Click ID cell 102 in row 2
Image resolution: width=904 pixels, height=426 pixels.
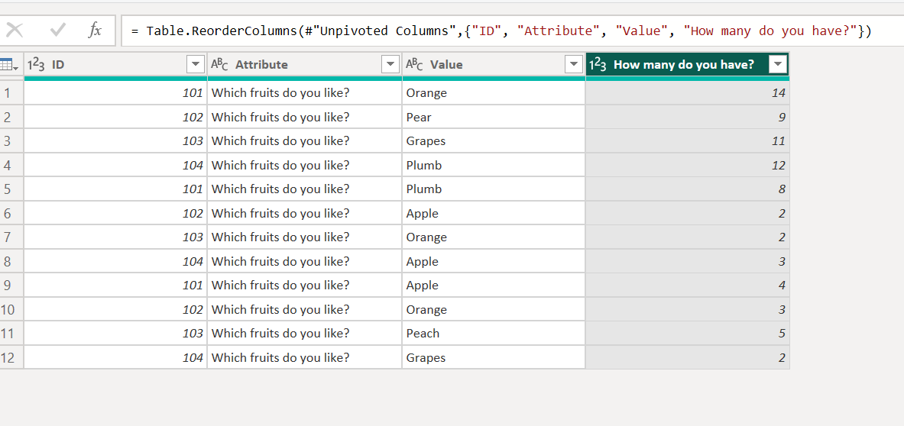[115, 117]
